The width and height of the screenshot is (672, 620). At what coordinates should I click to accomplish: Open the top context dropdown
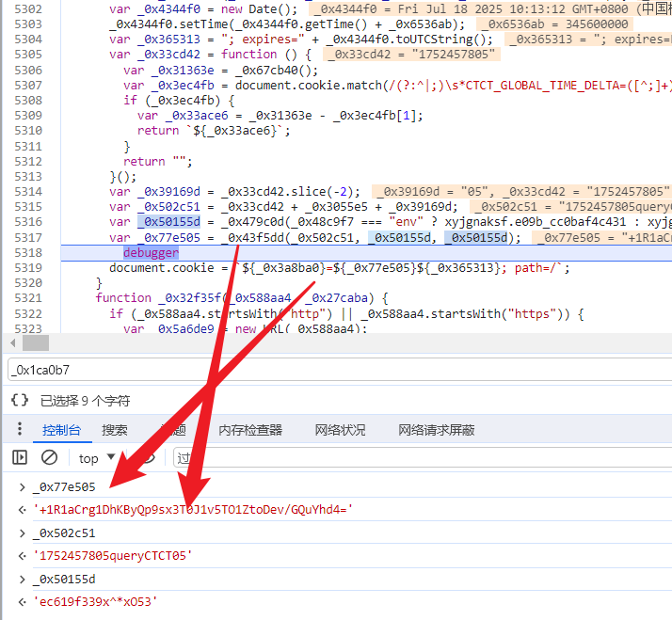point(97,458)
